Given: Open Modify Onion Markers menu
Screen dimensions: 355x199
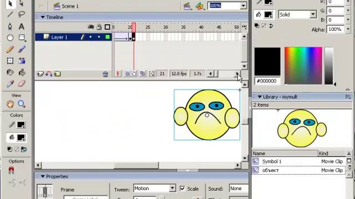Looking at the screenshot, I should pyautogui.click(x=151, y=74).
